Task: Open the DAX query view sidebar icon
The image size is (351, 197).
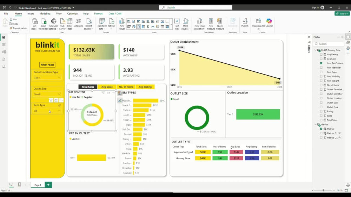Action: click(x=4, y=59)
